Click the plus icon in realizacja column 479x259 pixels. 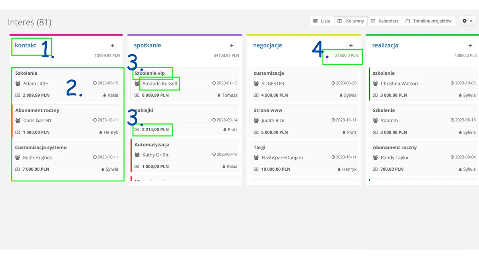coord(470,46)
